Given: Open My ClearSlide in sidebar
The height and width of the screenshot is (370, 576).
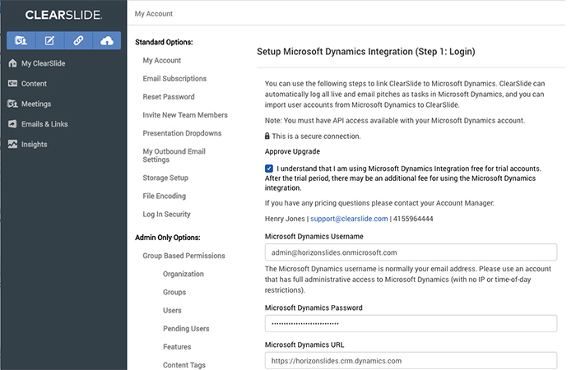Looking at the screenshot, I should pos(43,63).
